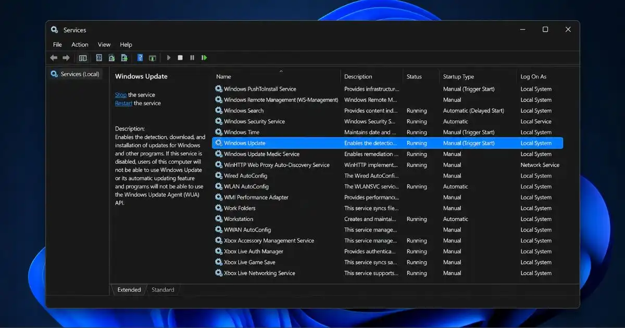Click gear icon beside Work Folders
Image resolution: width=625 pixels, height=328 pixels.
[219, 208]
